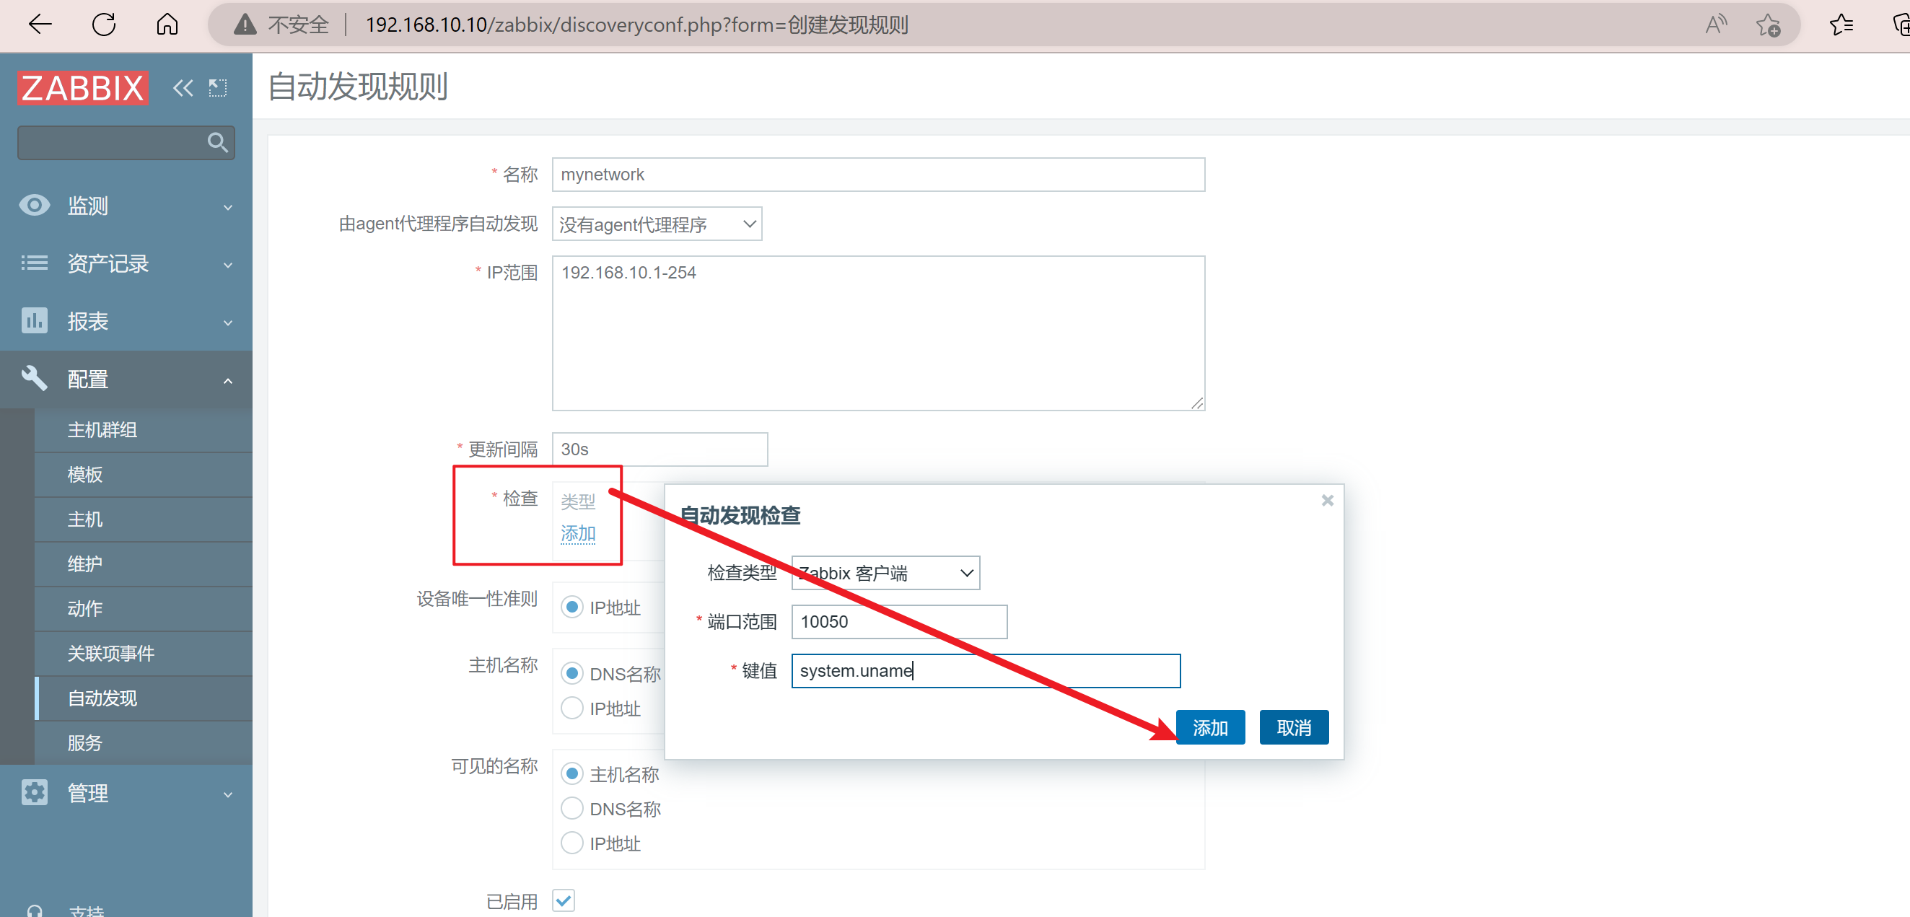Image resolution: width=1910 pixels, height=917 pixels.
Task: Click the IP范围 text area
Action: 879,333
